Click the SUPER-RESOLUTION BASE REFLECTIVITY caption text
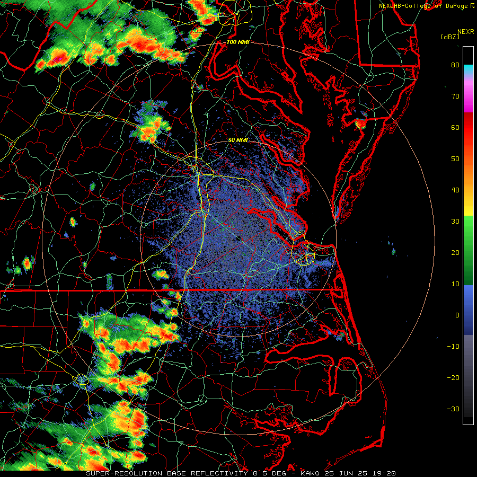Viewport: 477px width, 477px height. pyautogui.click(x=167, y=473)
